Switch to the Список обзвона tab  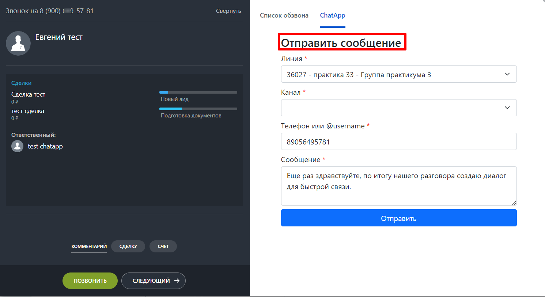(284, 15)
